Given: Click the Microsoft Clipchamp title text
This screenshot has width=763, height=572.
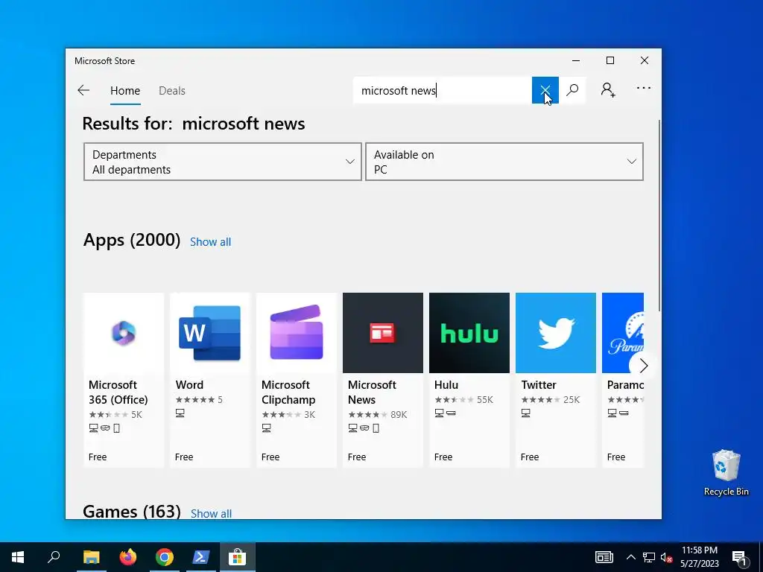Looking at the screenshot, I should point(288,392).
